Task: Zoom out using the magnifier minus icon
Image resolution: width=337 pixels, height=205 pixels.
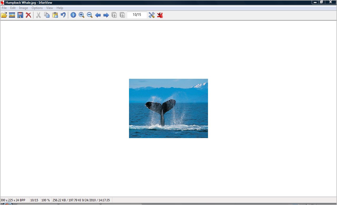Action: [x=90, y=15]
